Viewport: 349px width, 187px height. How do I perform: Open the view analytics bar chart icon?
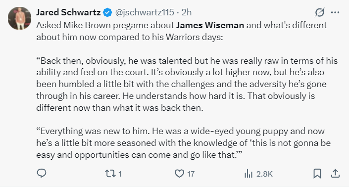pyautogui.click(x=249, y=174)
